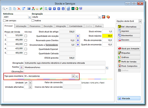This screenshot has width=148, height=108.
Task: Expand the 'Opções deste Ecrã' dropdown
Action: [x=140, y=21]
